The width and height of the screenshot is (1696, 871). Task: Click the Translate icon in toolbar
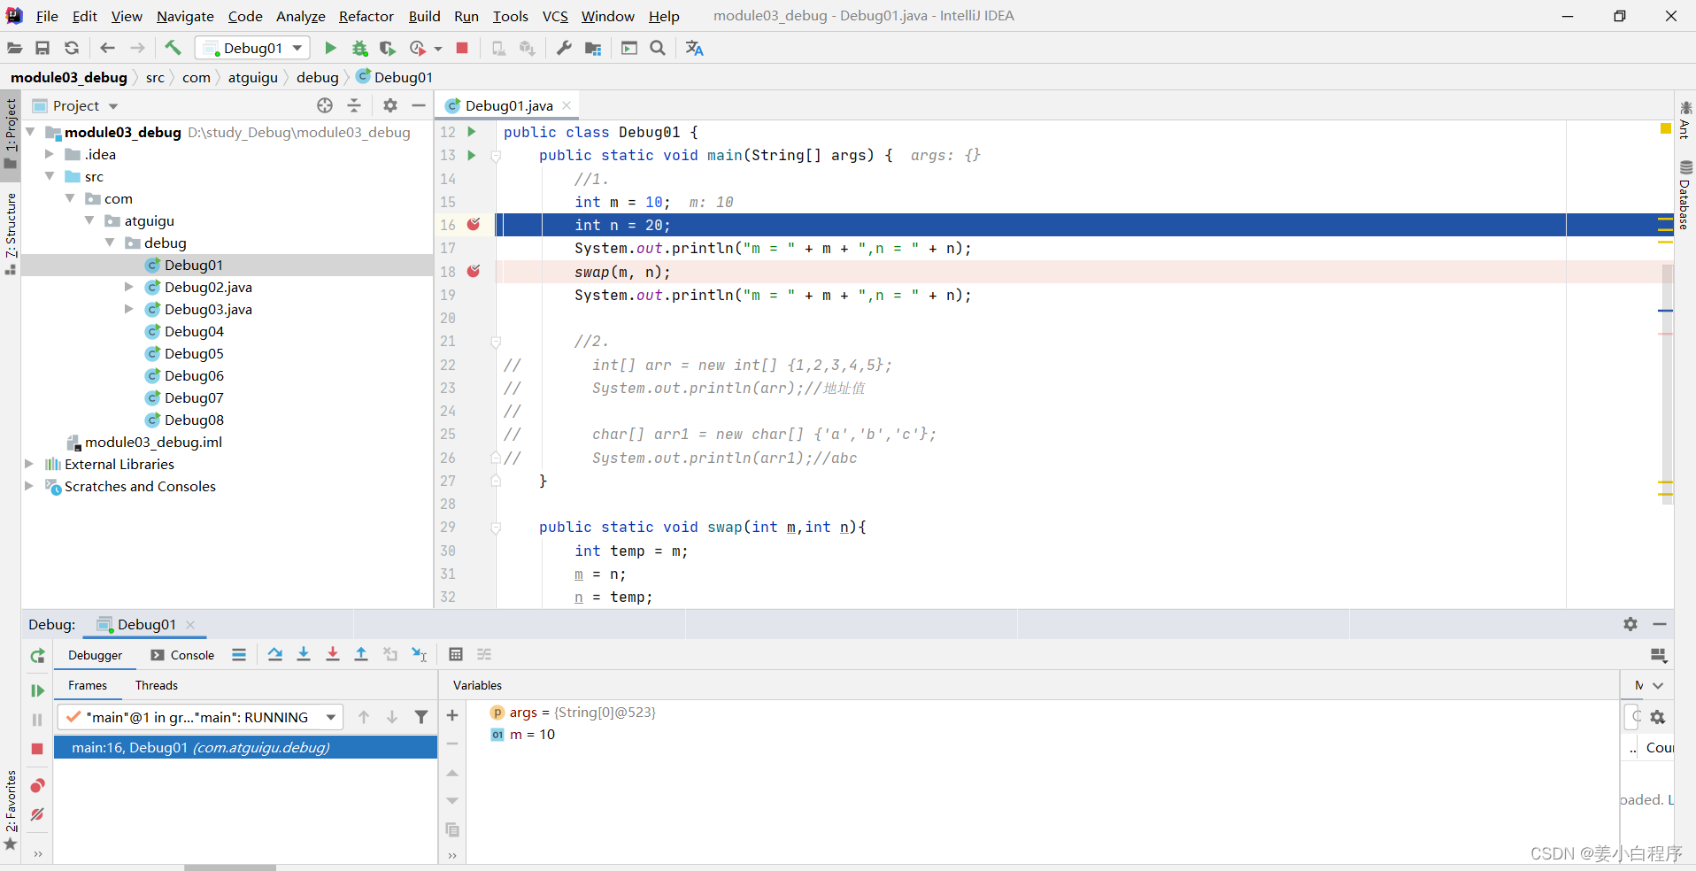tap(695, 48)
